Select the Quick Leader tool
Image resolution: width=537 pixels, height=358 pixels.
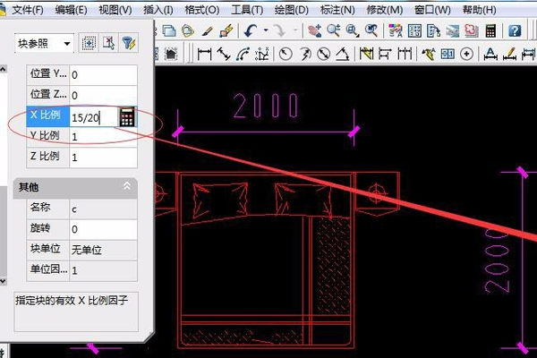pos(428,54)
